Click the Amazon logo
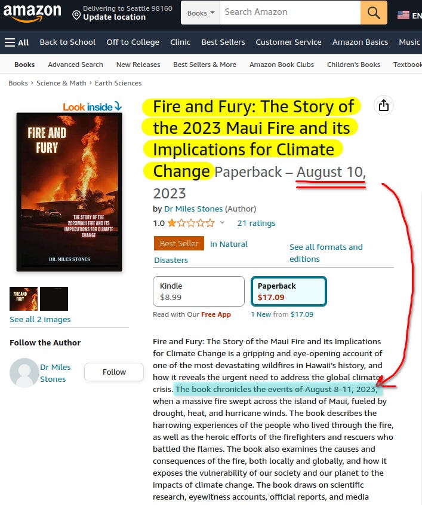The width and height of the screenshot is (422, 505). (x=32, y=13)
